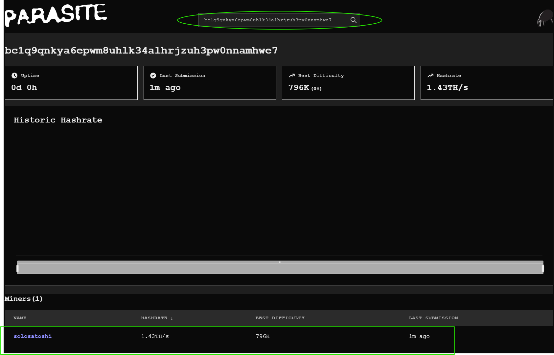Open the solosatoshi miner details
The height and width of the screenshot is (355, 554).
[x=33, y=336]
